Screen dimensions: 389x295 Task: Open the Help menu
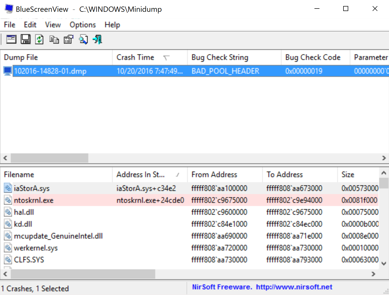click(112, 25)
